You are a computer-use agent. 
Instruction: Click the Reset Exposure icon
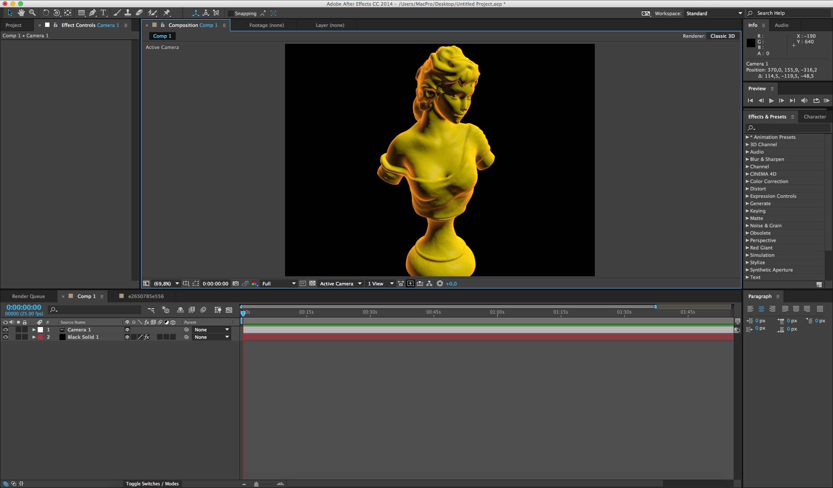click(440, 284)
